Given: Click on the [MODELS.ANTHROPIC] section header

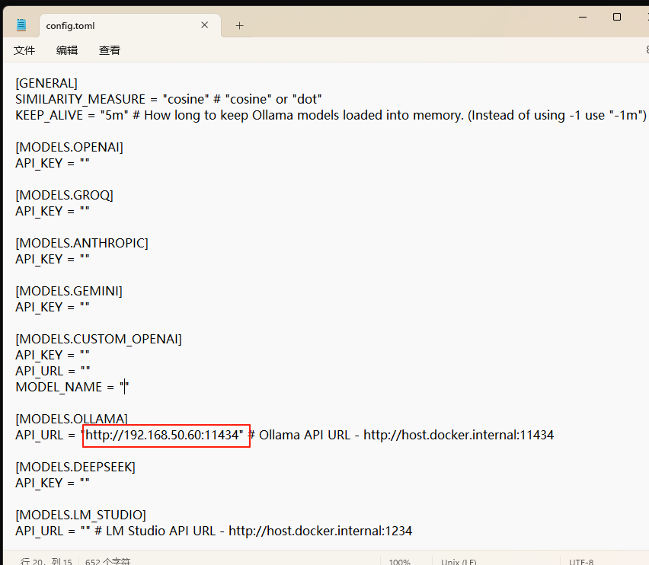Looking at the screenshot, I should pyautogui.click(x=82, y=243).
